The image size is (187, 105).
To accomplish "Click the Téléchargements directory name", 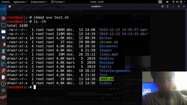I will click(x=115, y=71).
